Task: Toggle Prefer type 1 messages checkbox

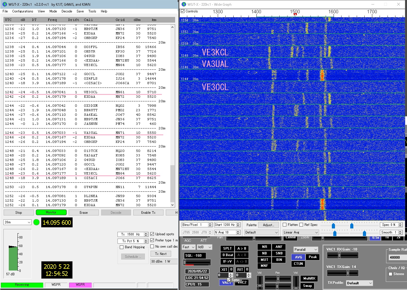Action: [x=152, y=240]
